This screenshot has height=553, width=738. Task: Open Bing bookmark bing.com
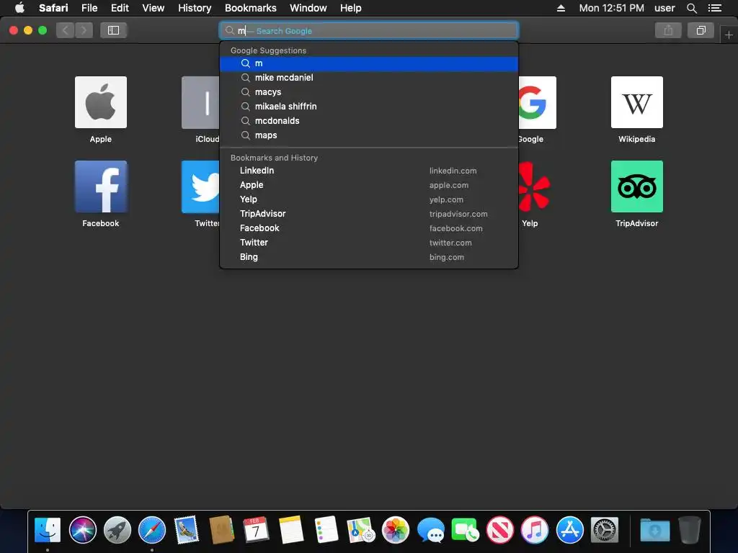point(369,257)
